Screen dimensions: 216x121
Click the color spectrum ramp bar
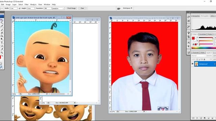(x=204, y=48)
